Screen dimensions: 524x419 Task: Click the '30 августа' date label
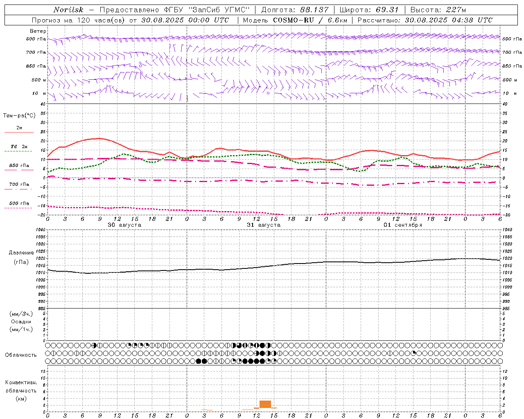(x=124, y=225)
